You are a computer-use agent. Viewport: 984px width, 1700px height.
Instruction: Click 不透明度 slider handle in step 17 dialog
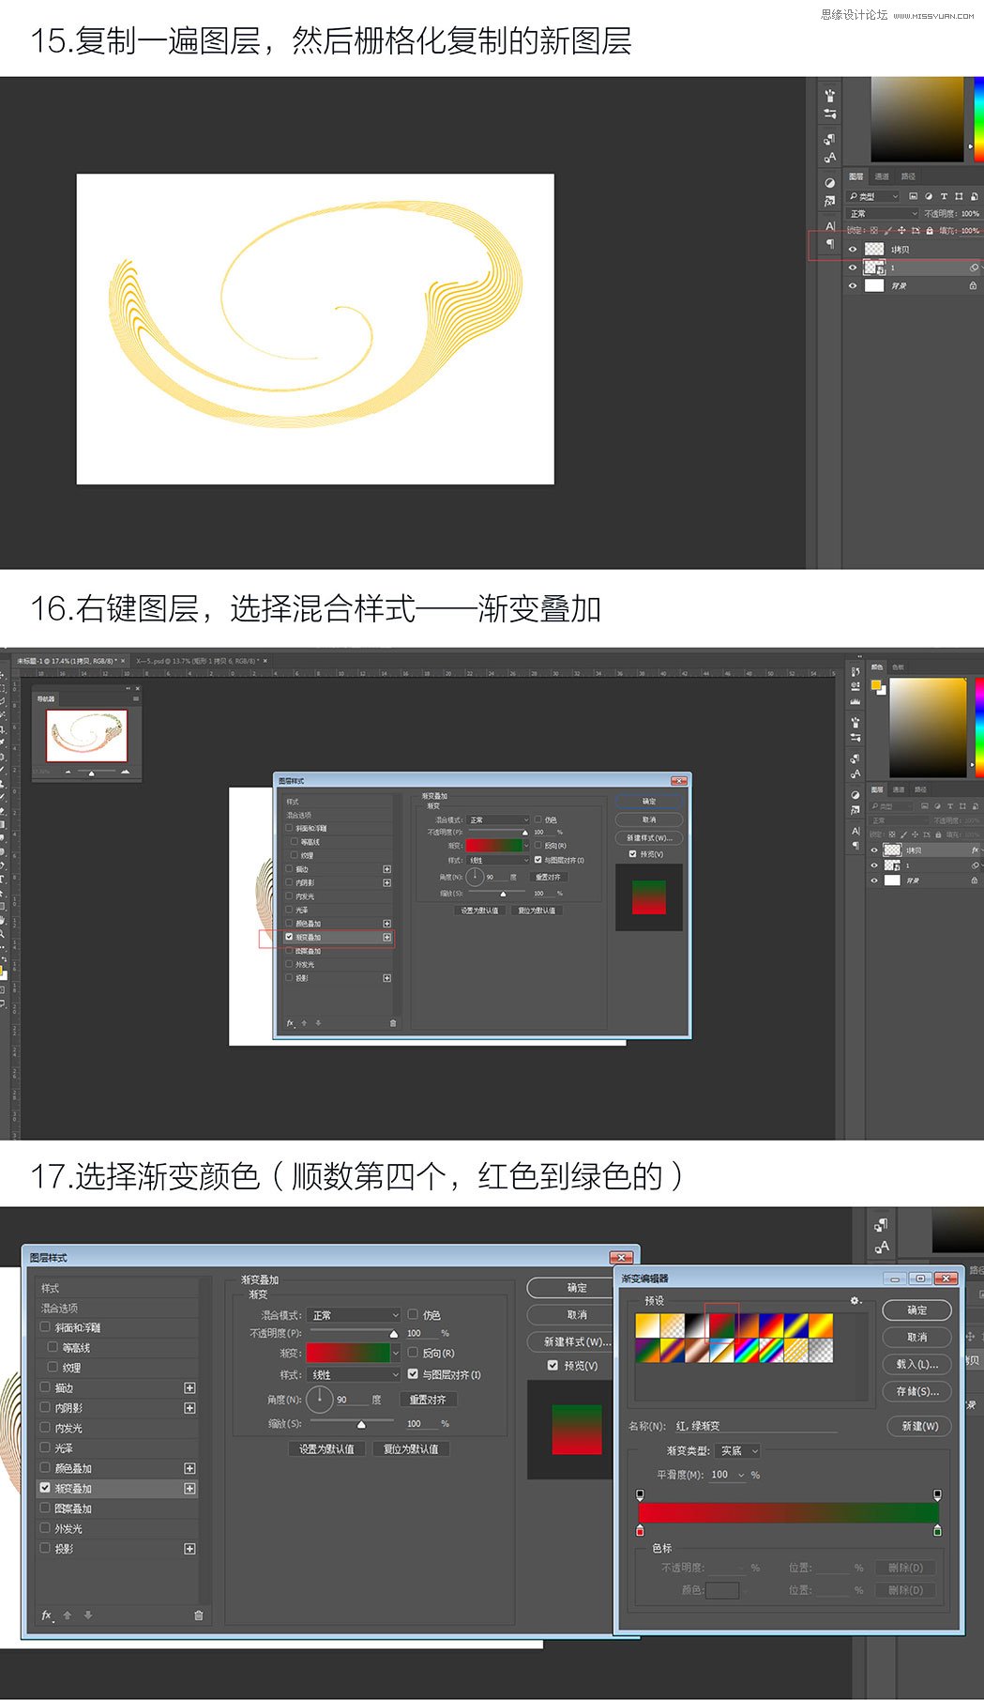pos(393,1334)
